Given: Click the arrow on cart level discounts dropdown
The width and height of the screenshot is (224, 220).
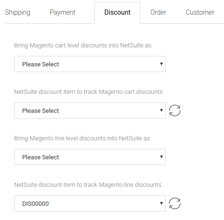Looking at the screenshot, I should point(161,64).
